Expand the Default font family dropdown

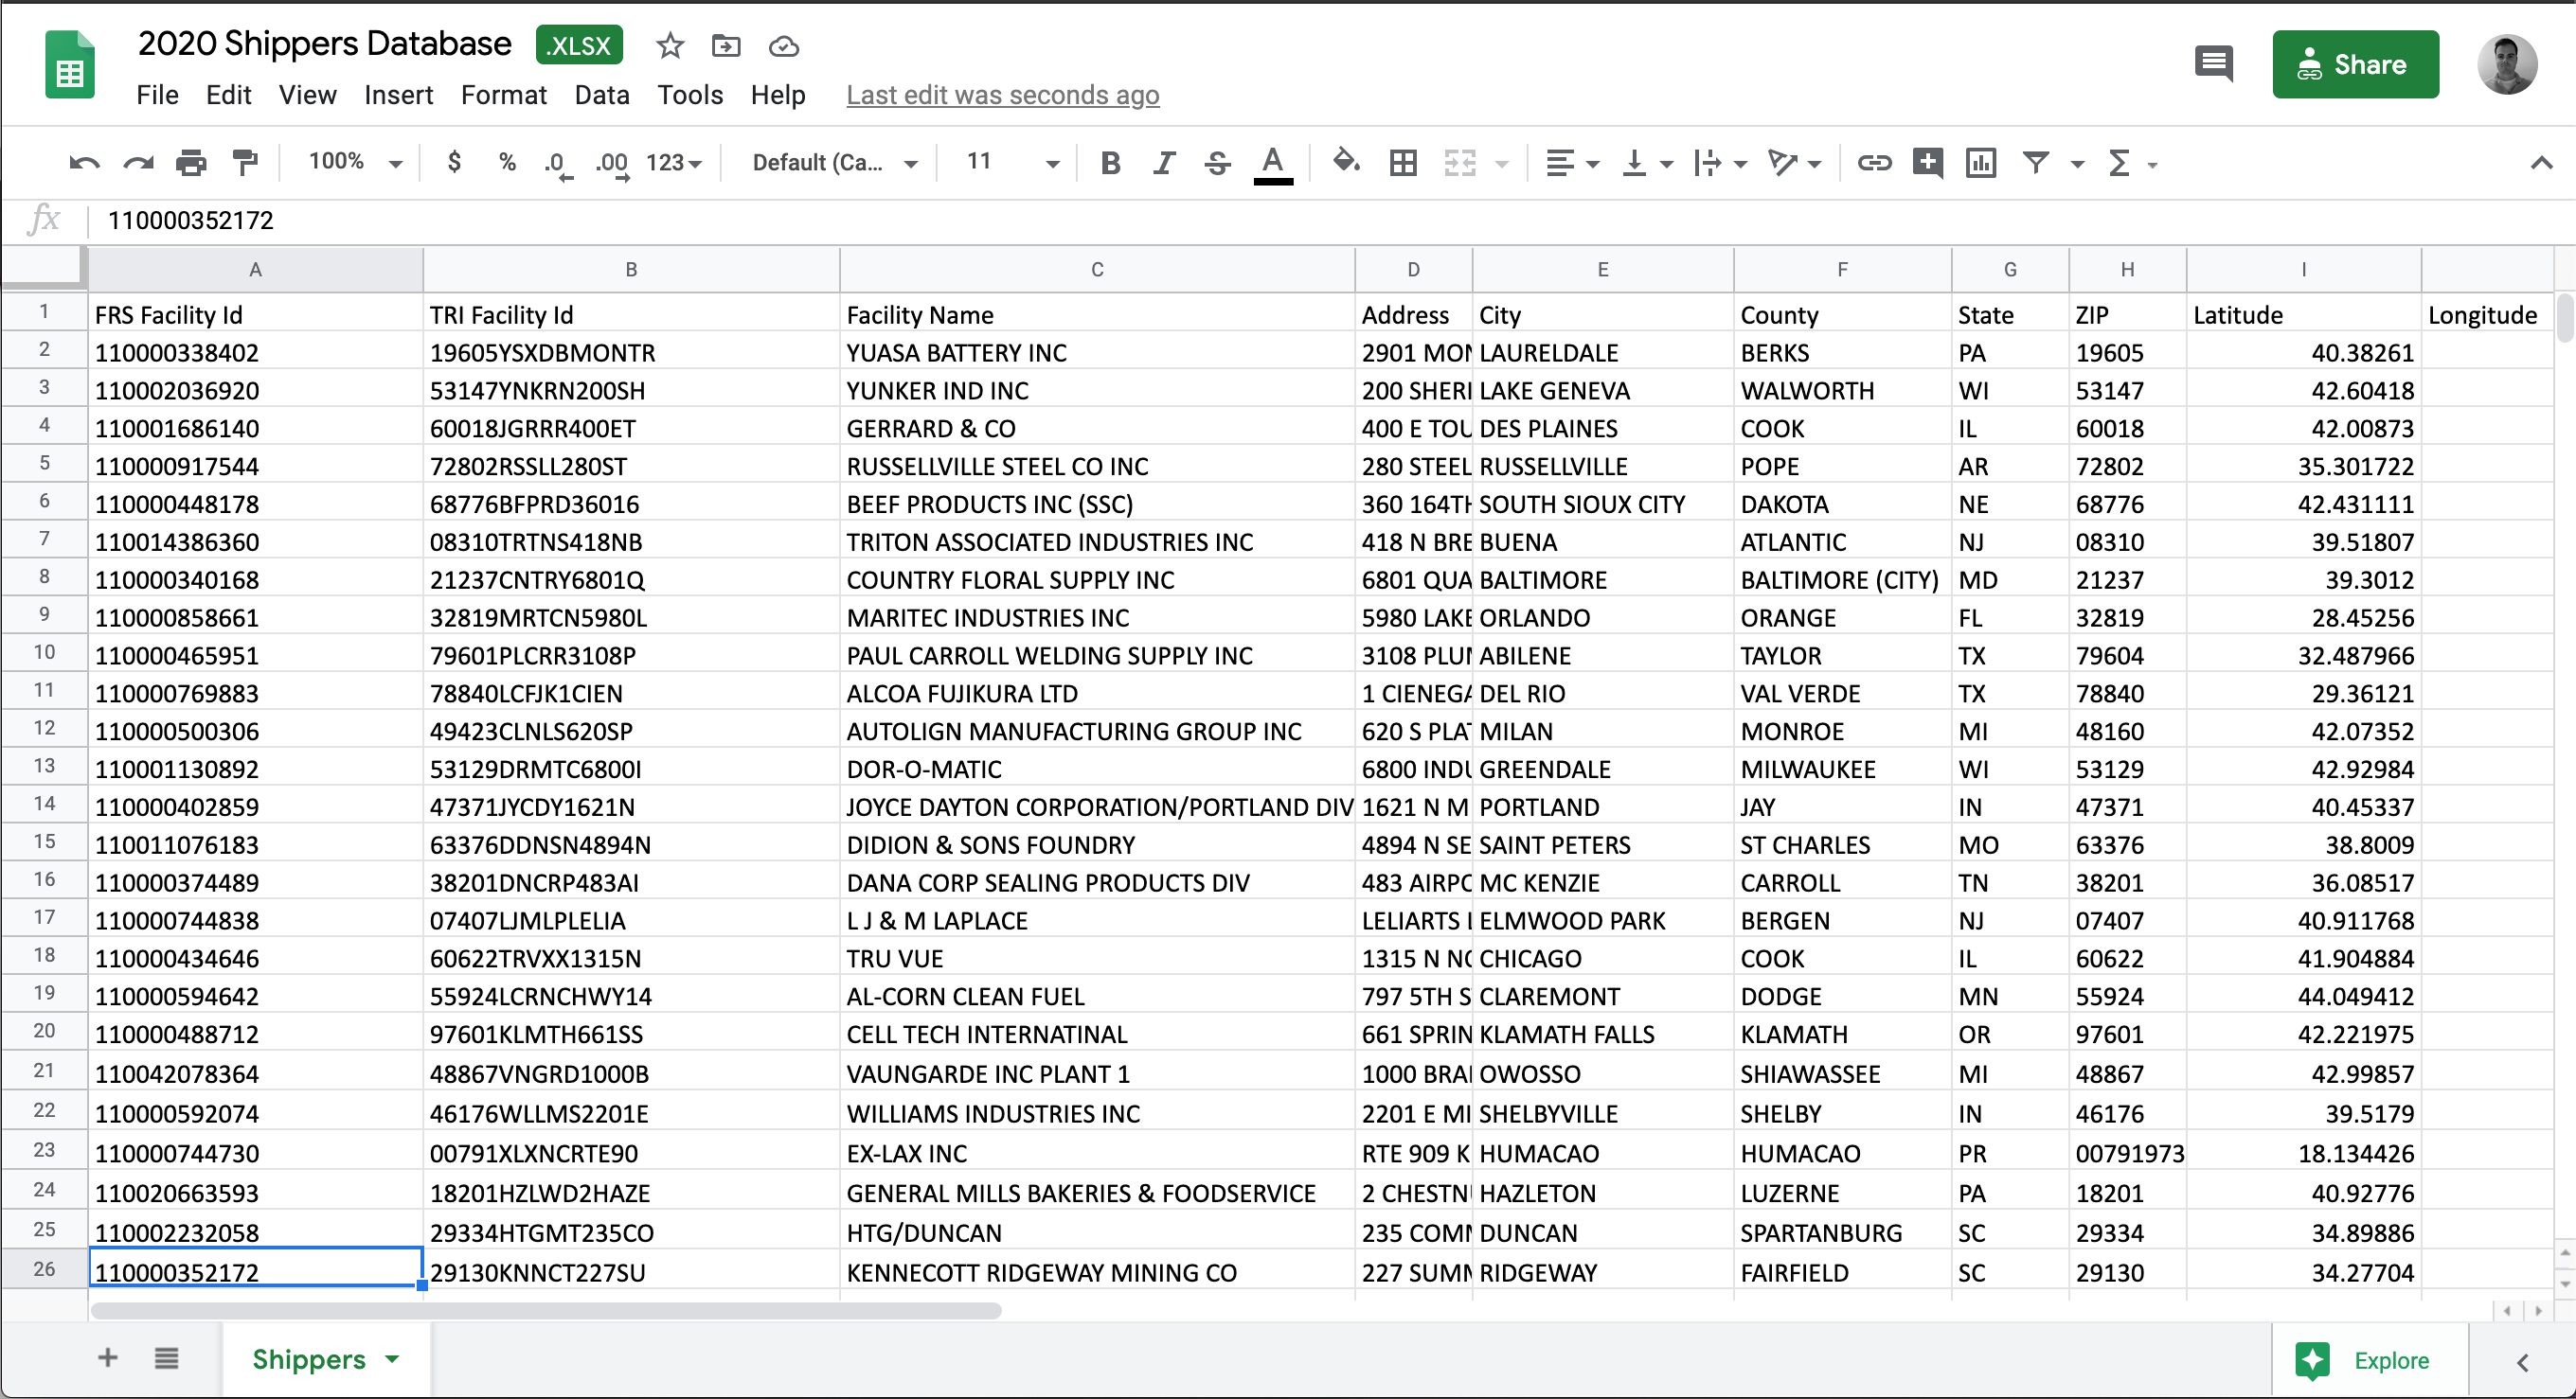click(x=834, y=162)
